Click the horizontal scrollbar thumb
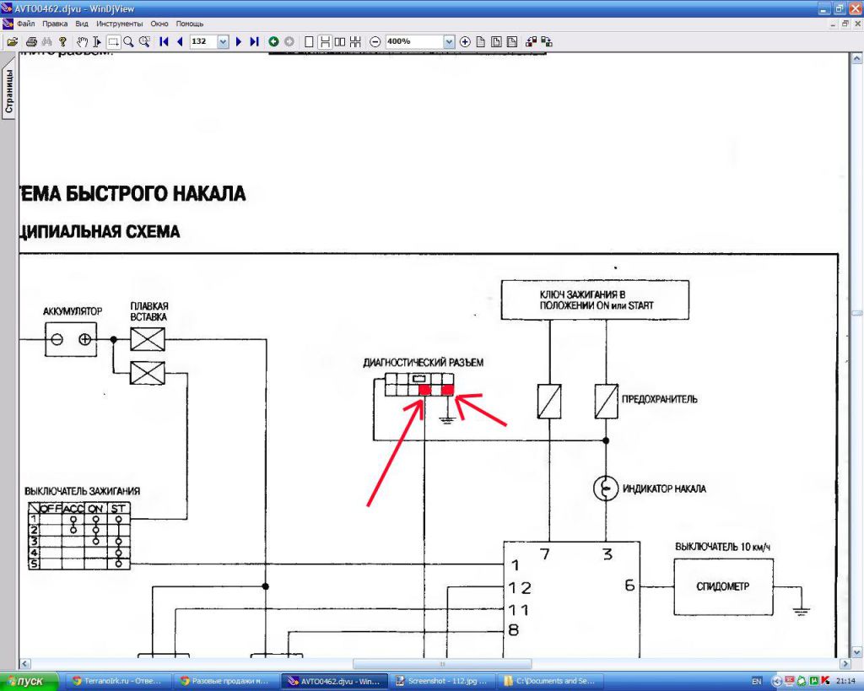The image size is (864, 691). pos(441,664)
